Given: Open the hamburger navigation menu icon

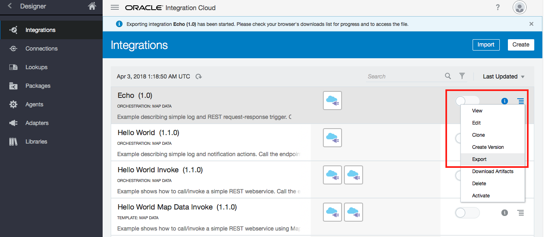Looking at the screenshot, I should coord(115,8).
